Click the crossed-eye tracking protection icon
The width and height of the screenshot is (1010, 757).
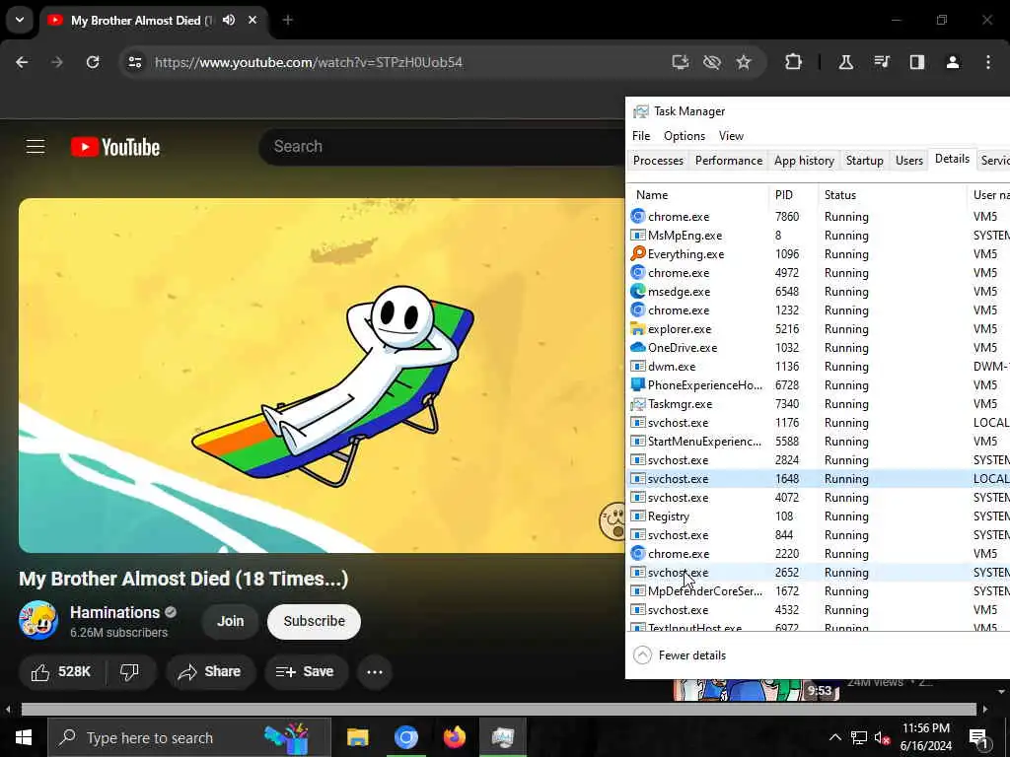click(712, 62)
